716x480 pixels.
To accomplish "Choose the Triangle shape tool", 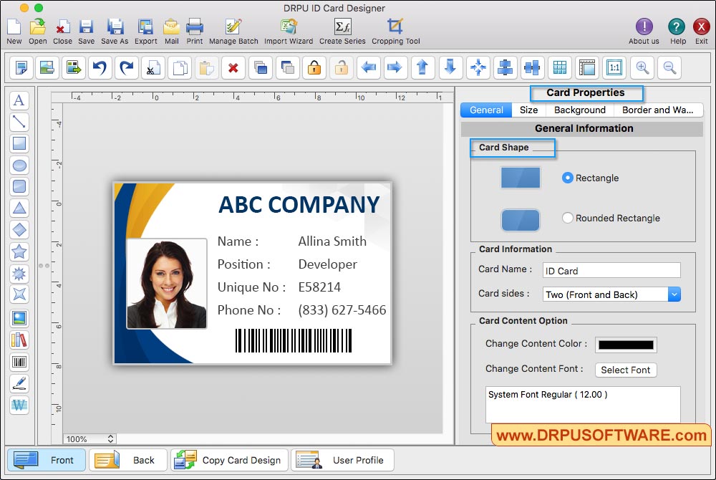I will point(19,208).
